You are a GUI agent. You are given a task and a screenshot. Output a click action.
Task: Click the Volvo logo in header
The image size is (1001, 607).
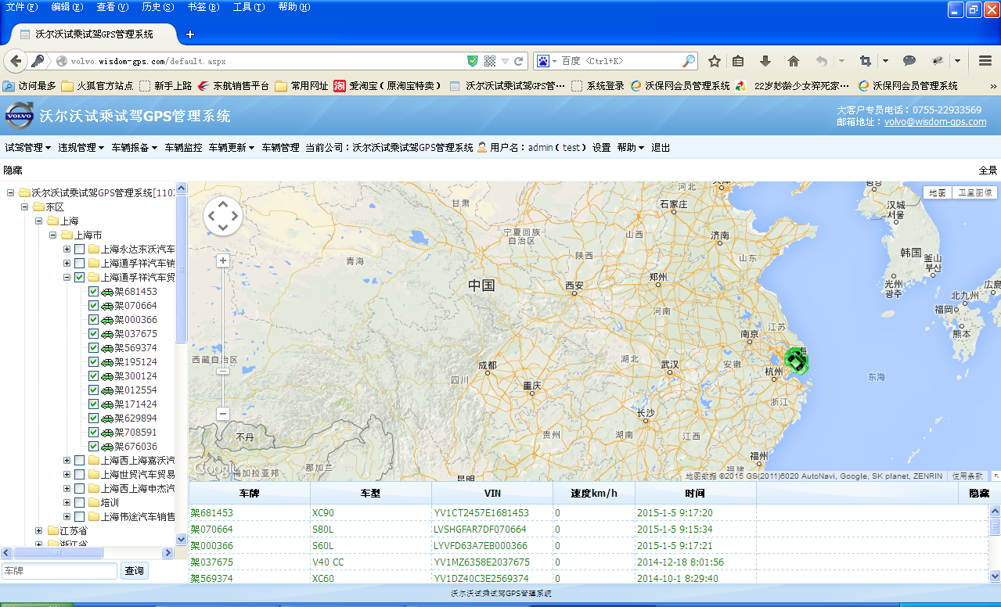coord(20,116)
